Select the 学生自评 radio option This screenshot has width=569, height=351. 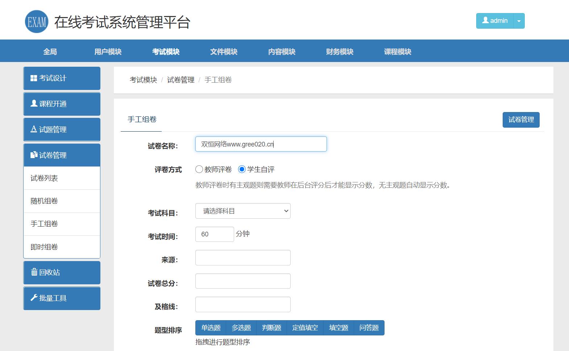click(242, 169)
